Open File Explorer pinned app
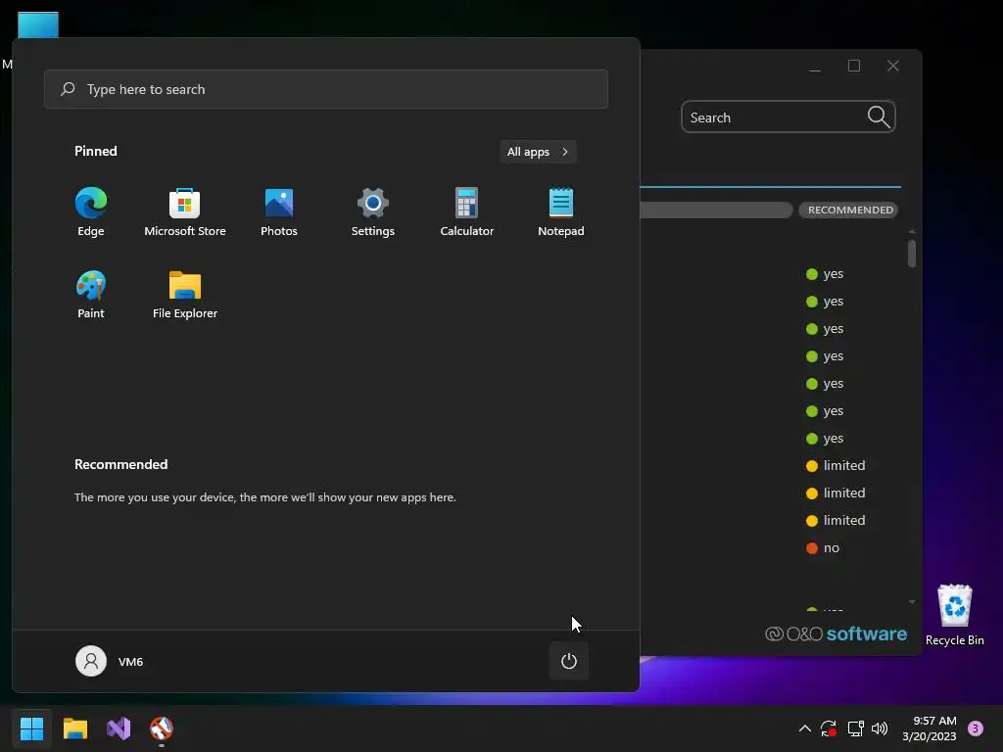Viewport: 1003px width, 752px height. tap(185, 295)
